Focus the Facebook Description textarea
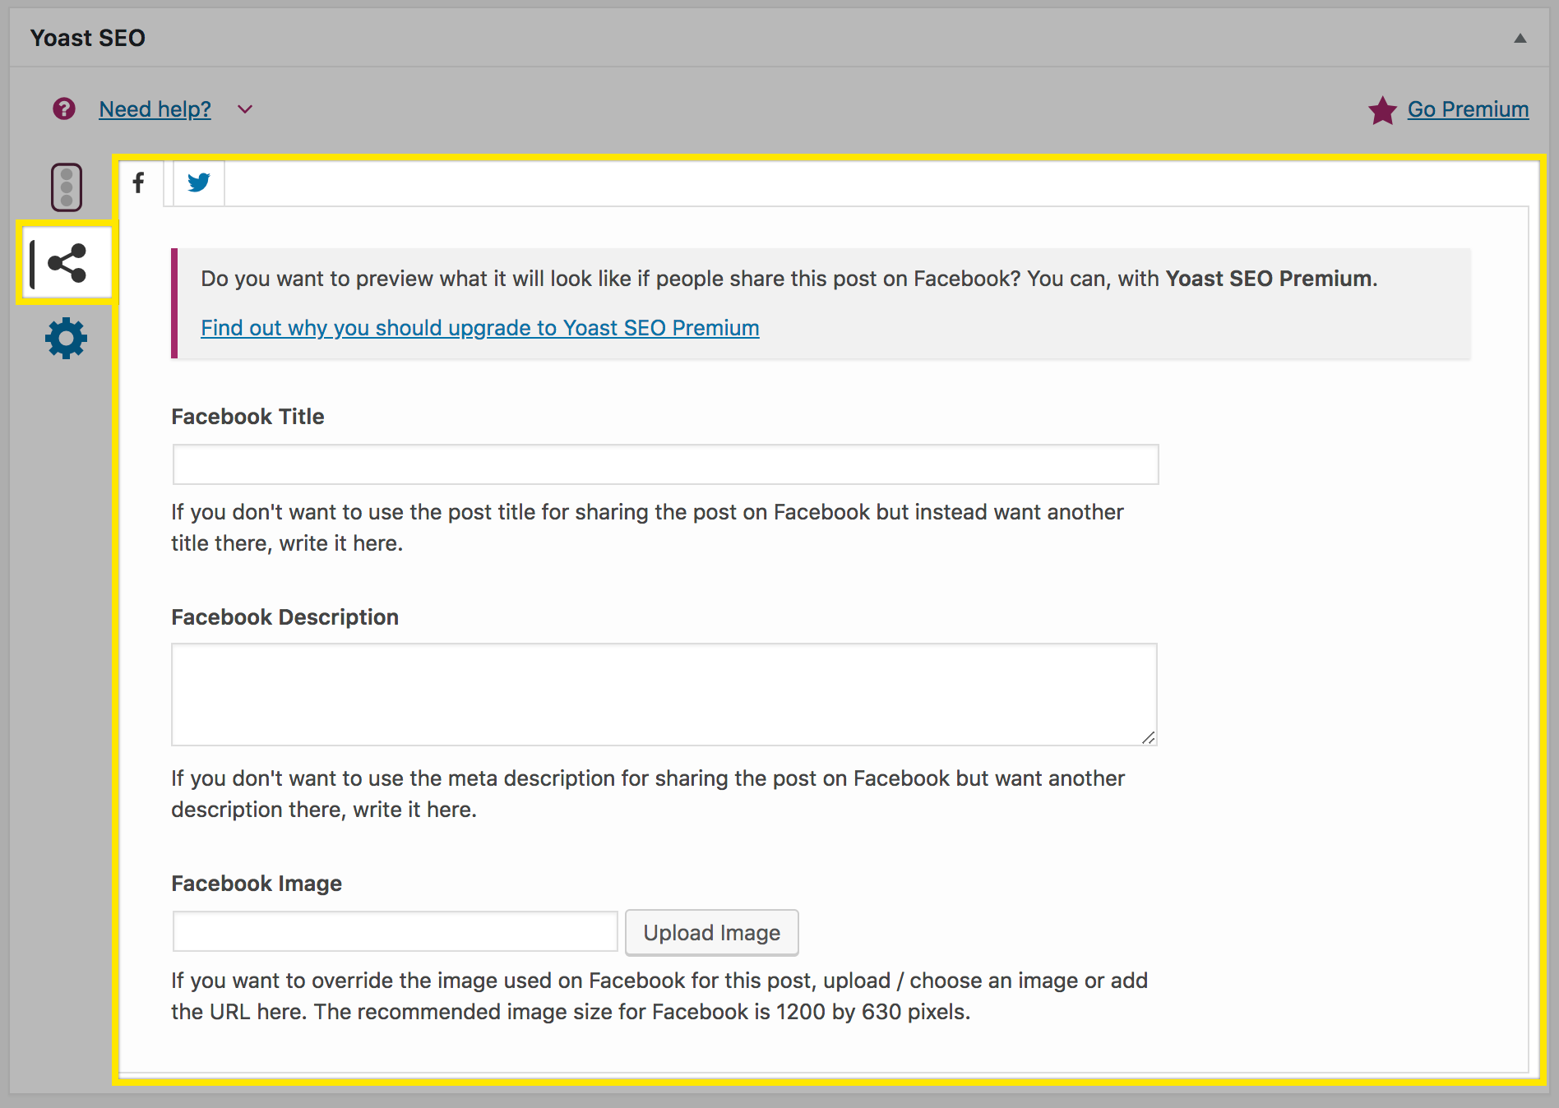This screenshot has width=1559, height=1108. click(664, 695)
